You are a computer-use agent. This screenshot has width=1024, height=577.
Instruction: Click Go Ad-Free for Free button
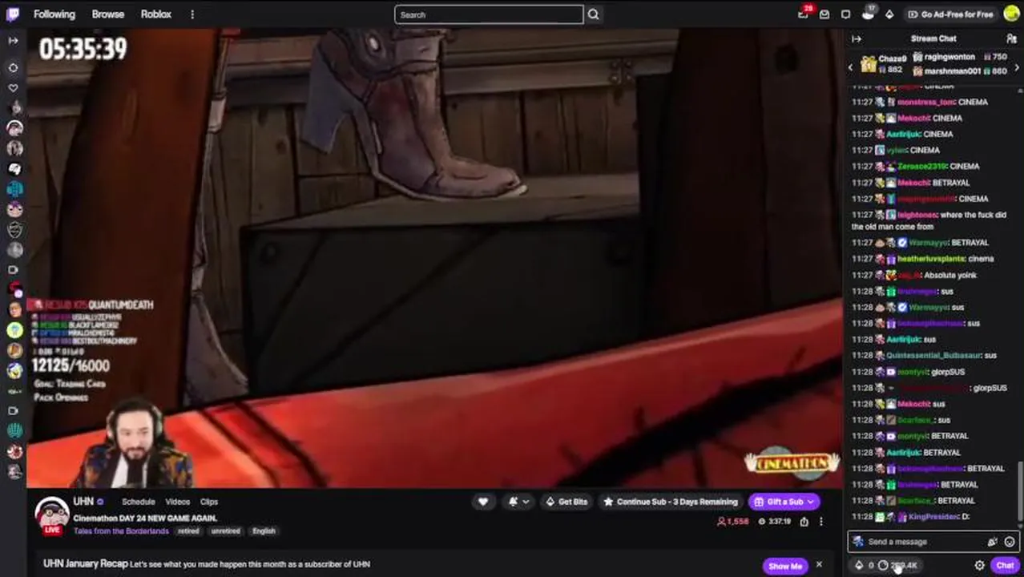(950, 14)
